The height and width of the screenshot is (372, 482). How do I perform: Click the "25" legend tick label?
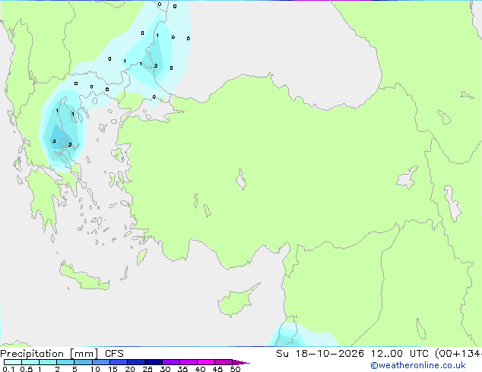click(147, 369)
